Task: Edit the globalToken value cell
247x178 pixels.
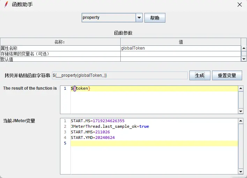Action: pyautogui.click(x=180, y=48)
